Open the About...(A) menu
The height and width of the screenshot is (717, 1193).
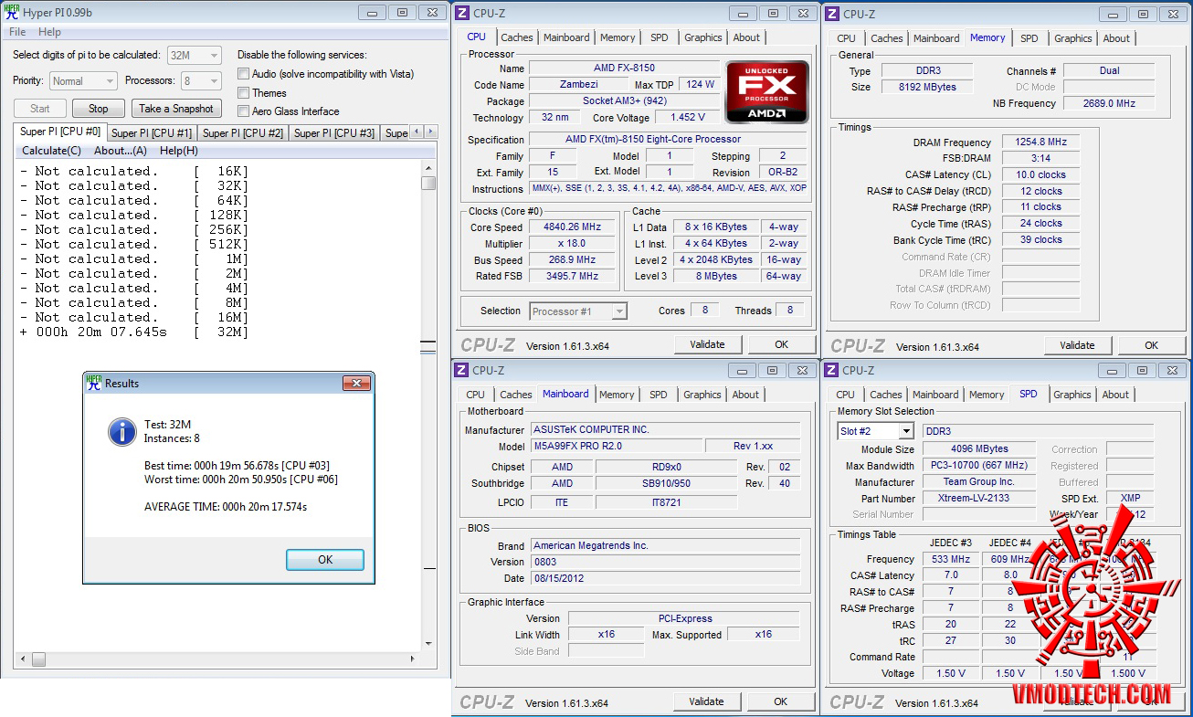(121, 151)
